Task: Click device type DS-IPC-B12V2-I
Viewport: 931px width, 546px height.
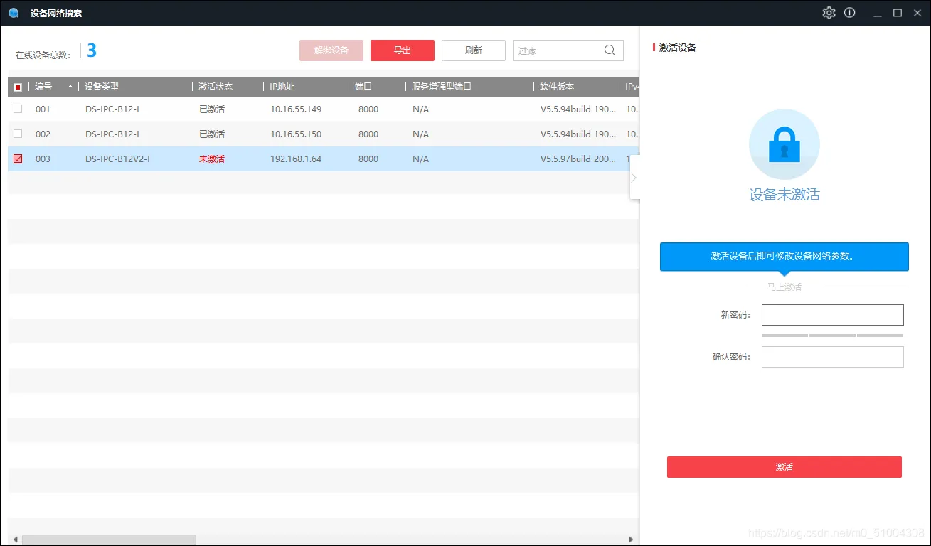Action: coord(117,159)
